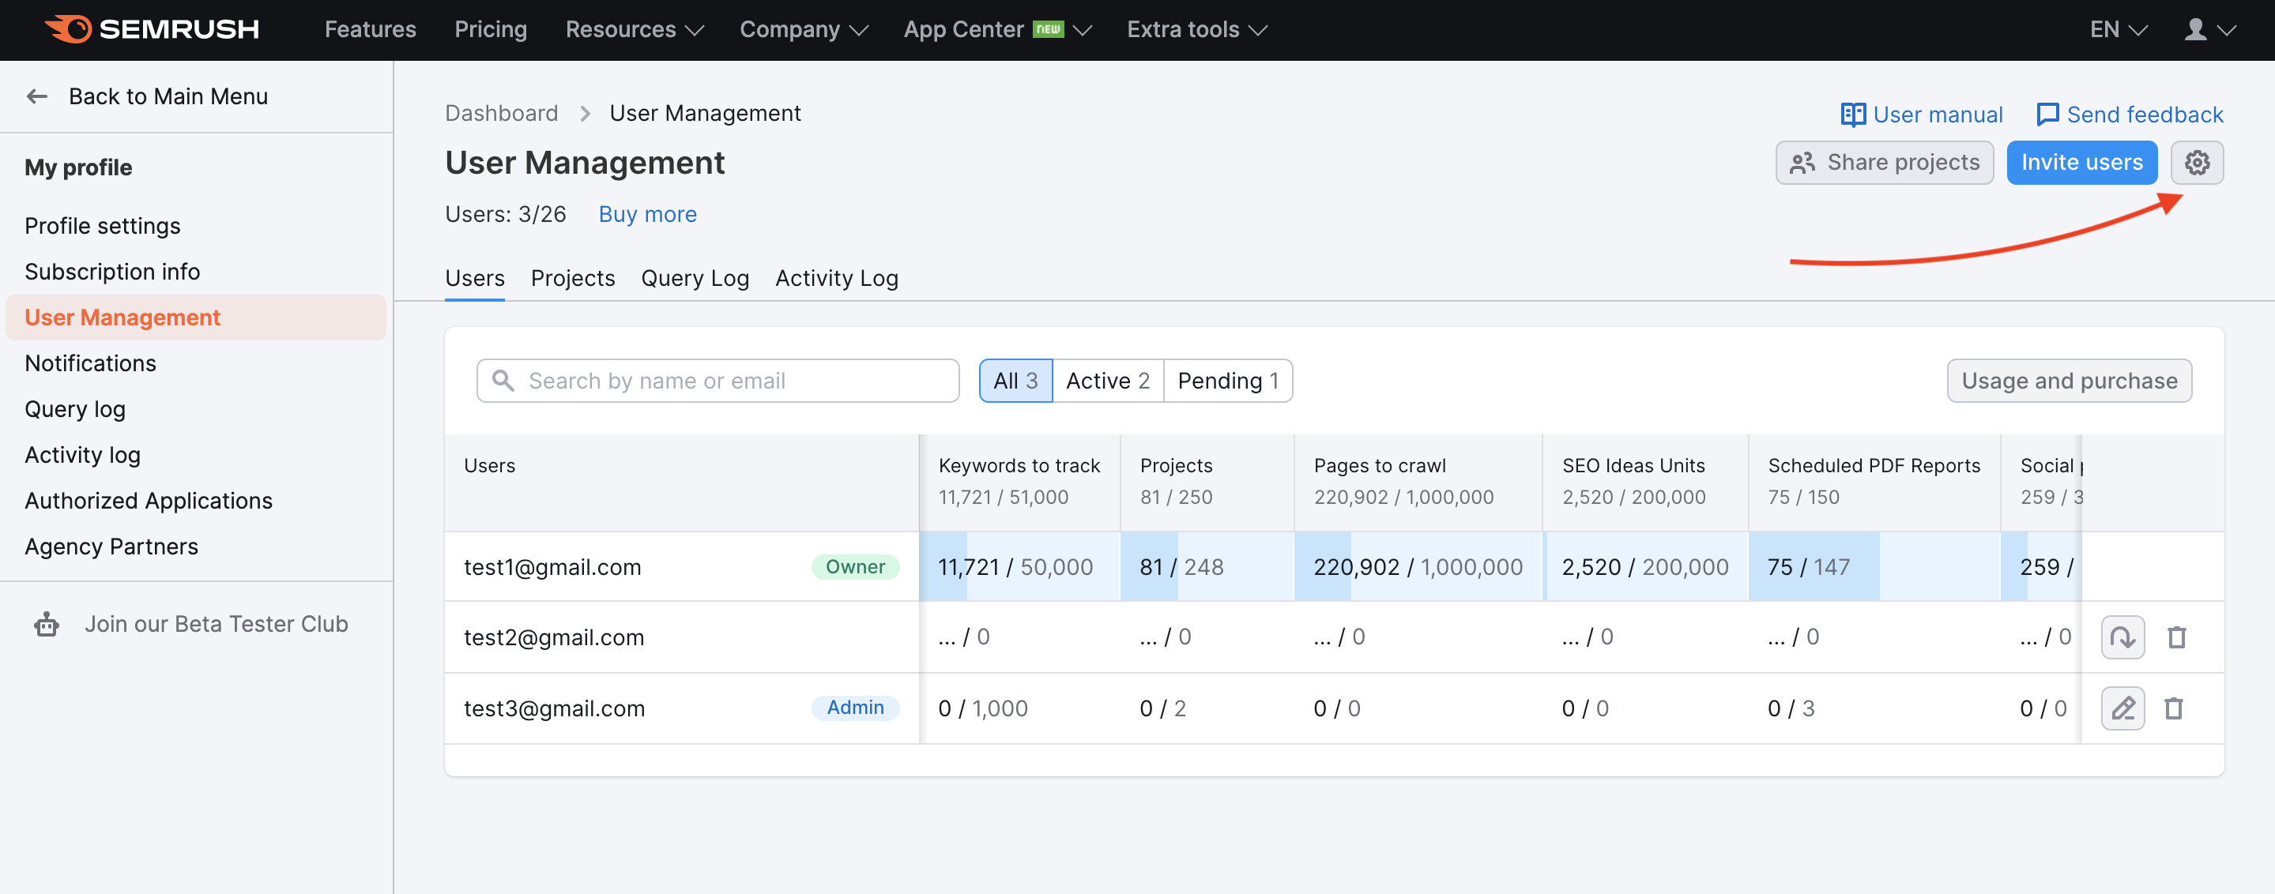Select the All 3 filter toggle
2275x894 pixels.
tap(1014, 381)
